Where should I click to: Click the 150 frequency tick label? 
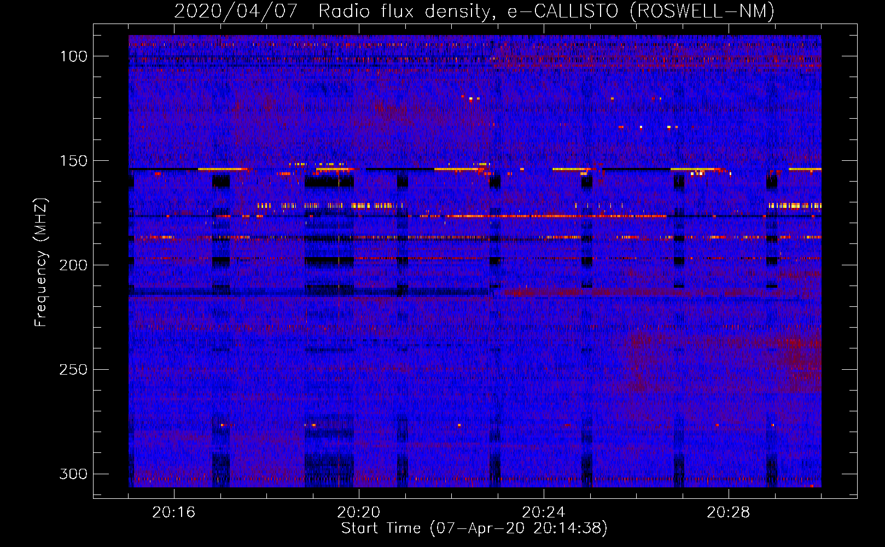tap(74, 161)
